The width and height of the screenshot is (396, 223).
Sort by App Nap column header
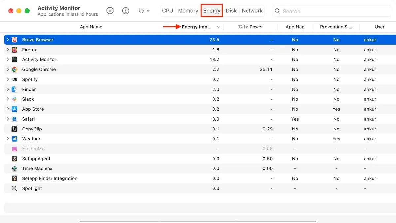click(x=295, y=27)
